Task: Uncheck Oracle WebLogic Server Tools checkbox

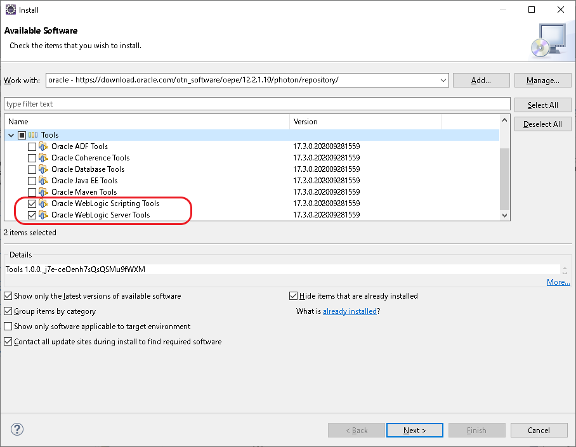Action: [x=32, y=215]
